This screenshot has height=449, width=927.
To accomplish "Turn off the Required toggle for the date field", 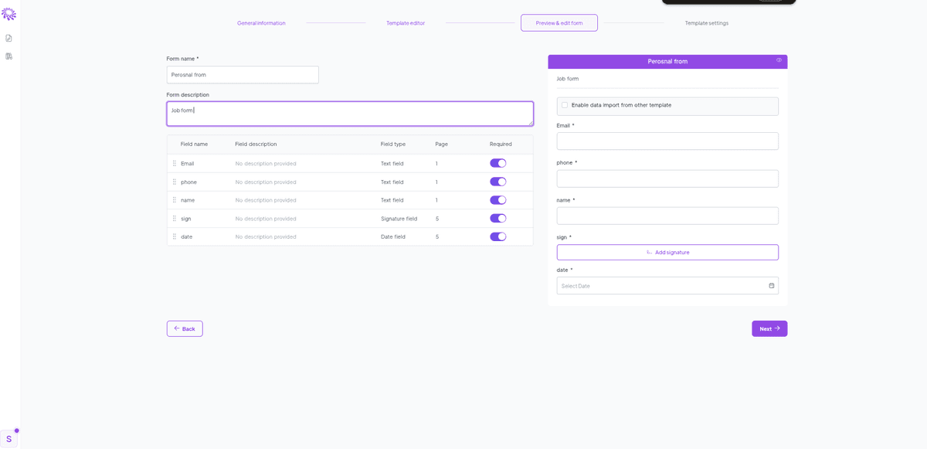I will [x=498, y=236].
